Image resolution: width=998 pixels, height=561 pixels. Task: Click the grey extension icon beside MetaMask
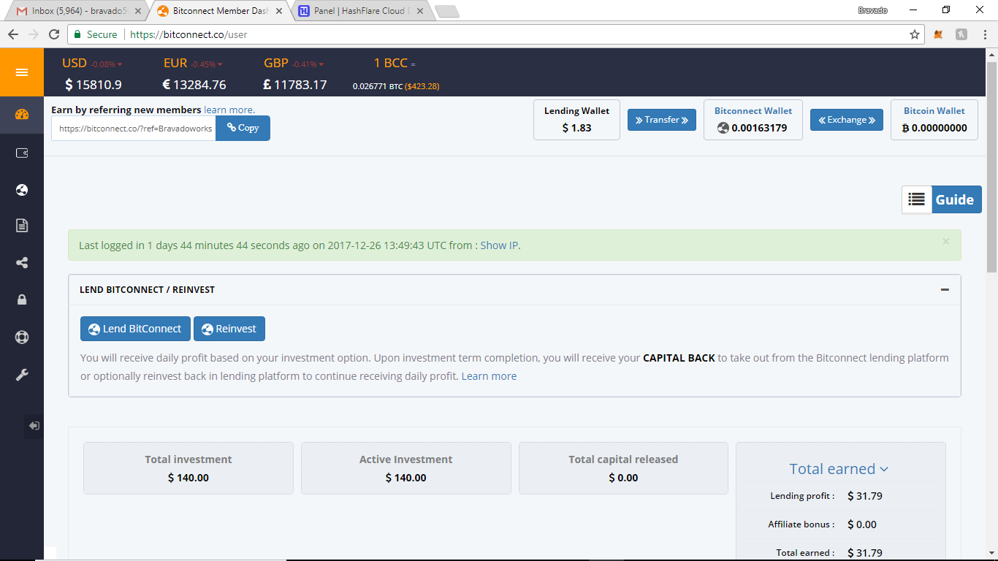tap(961, 34)
